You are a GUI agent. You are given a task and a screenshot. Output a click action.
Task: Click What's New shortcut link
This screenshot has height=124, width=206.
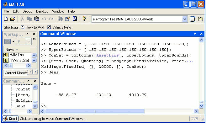(x=62, y=27)
